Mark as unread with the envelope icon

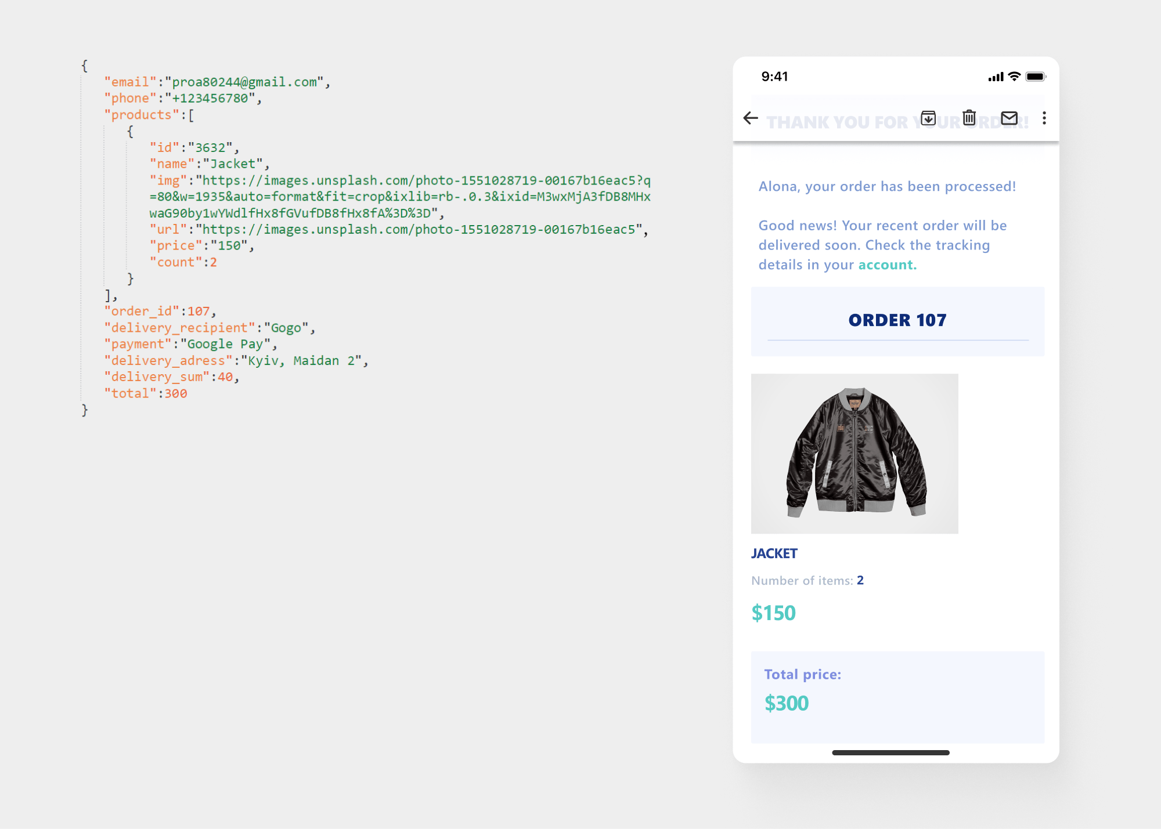point(1009,118)
